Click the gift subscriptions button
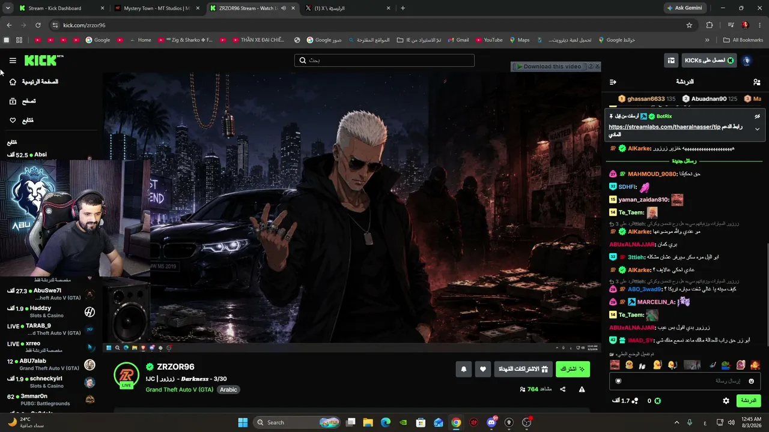Image resolution: width=769 pixels, height=432 pixels. [x=523, y=370]
